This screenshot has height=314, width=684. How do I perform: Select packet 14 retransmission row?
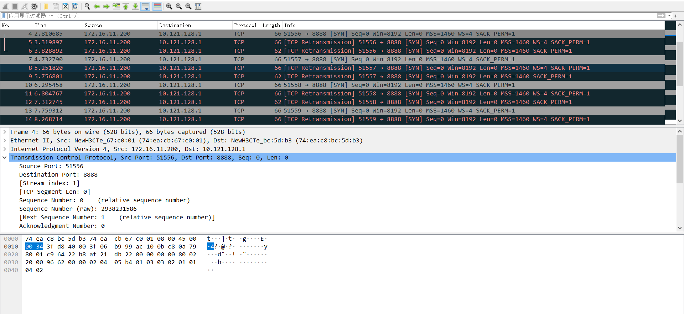click(x=332, y=119)
